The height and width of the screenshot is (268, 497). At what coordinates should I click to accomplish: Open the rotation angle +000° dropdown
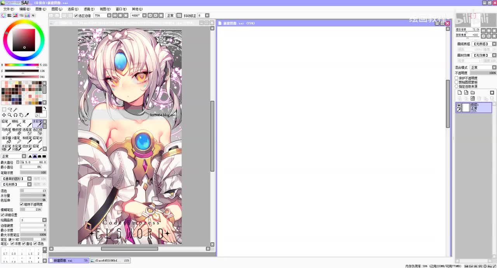[x=144, y=16]
